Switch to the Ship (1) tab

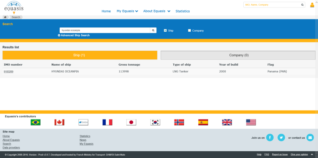coord(80,55)
